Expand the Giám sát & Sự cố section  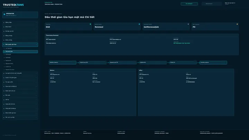coord(20,91)
